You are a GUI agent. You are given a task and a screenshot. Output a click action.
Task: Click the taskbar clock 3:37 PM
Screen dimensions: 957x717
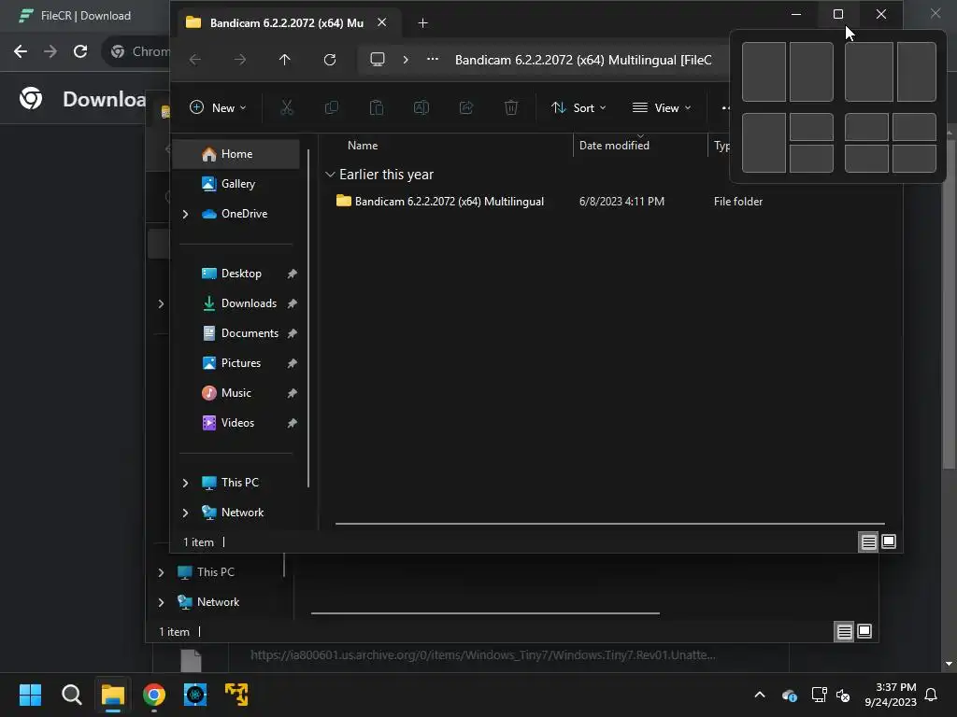895,687
